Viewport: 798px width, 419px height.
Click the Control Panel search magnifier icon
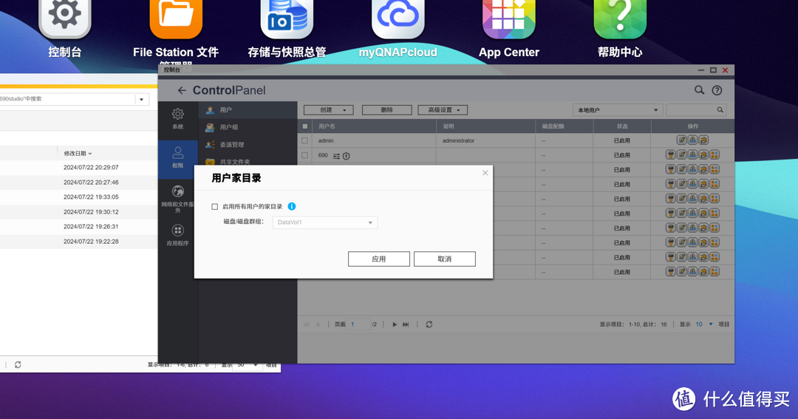[x=699, y=90]
